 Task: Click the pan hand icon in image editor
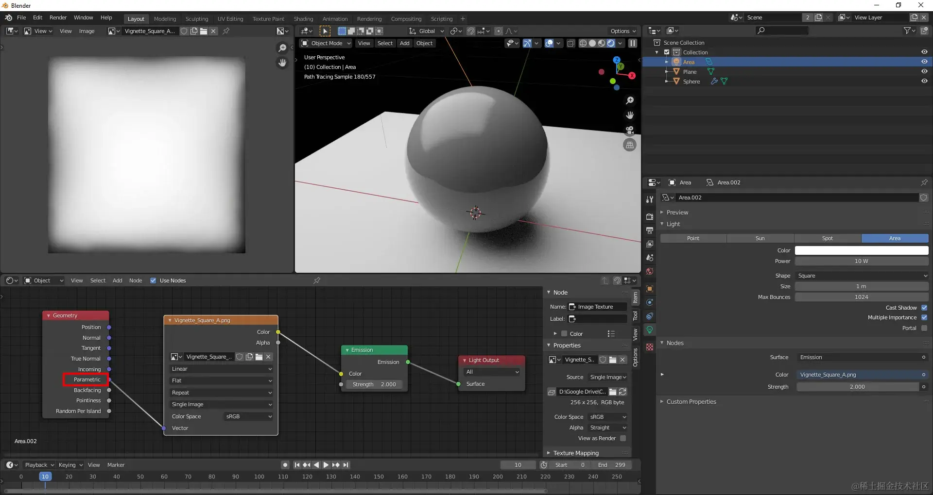[282, 63]
